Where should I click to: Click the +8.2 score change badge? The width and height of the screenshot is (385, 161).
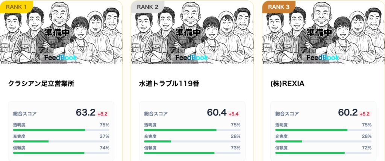pyautogui.click(x=103, y=114)
